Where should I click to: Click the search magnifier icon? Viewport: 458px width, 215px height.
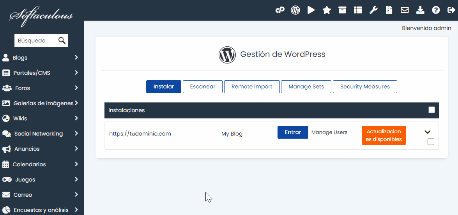pyautogui.click(x=62, y=41)
